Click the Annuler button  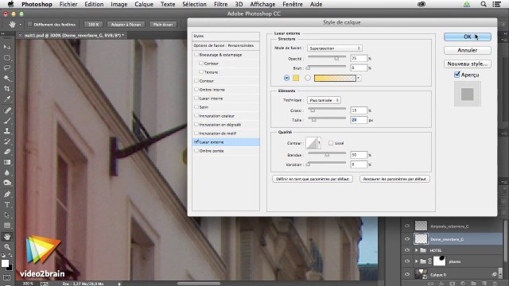(468, 50)
